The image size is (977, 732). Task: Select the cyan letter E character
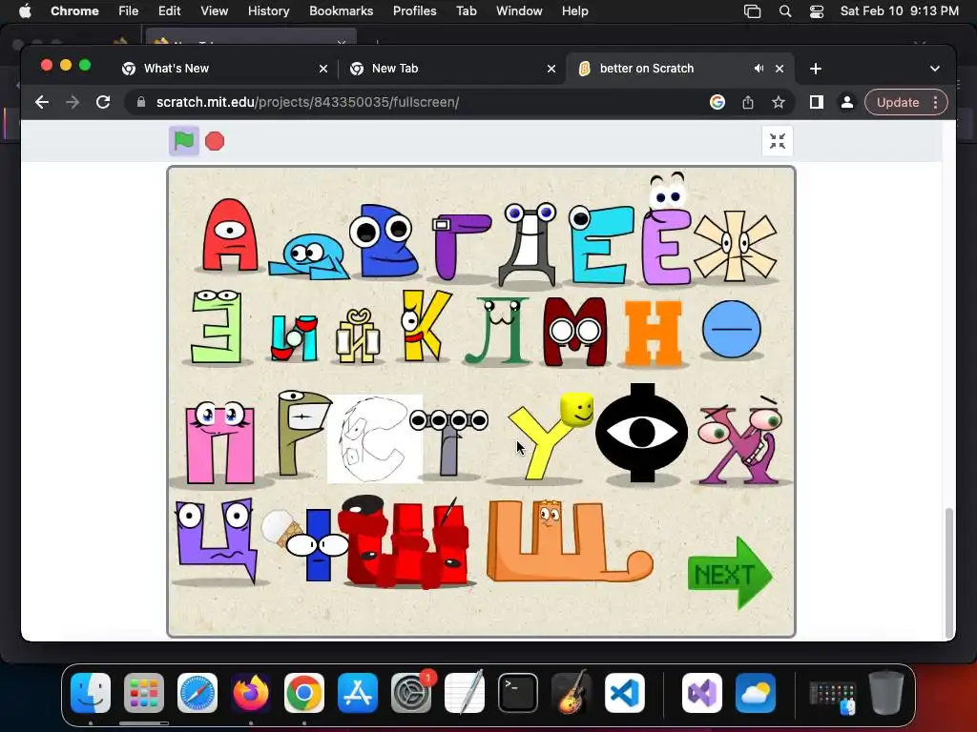tap(601, 245)
